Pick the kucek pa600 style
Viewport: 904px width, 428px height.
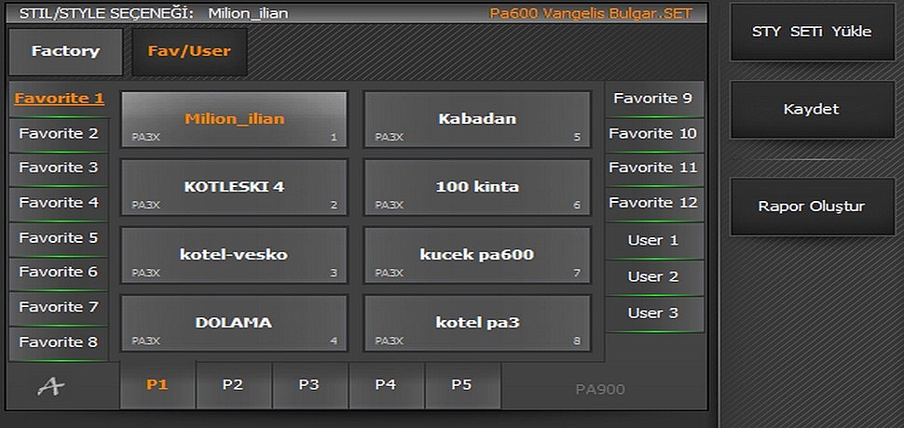point(477,255)
